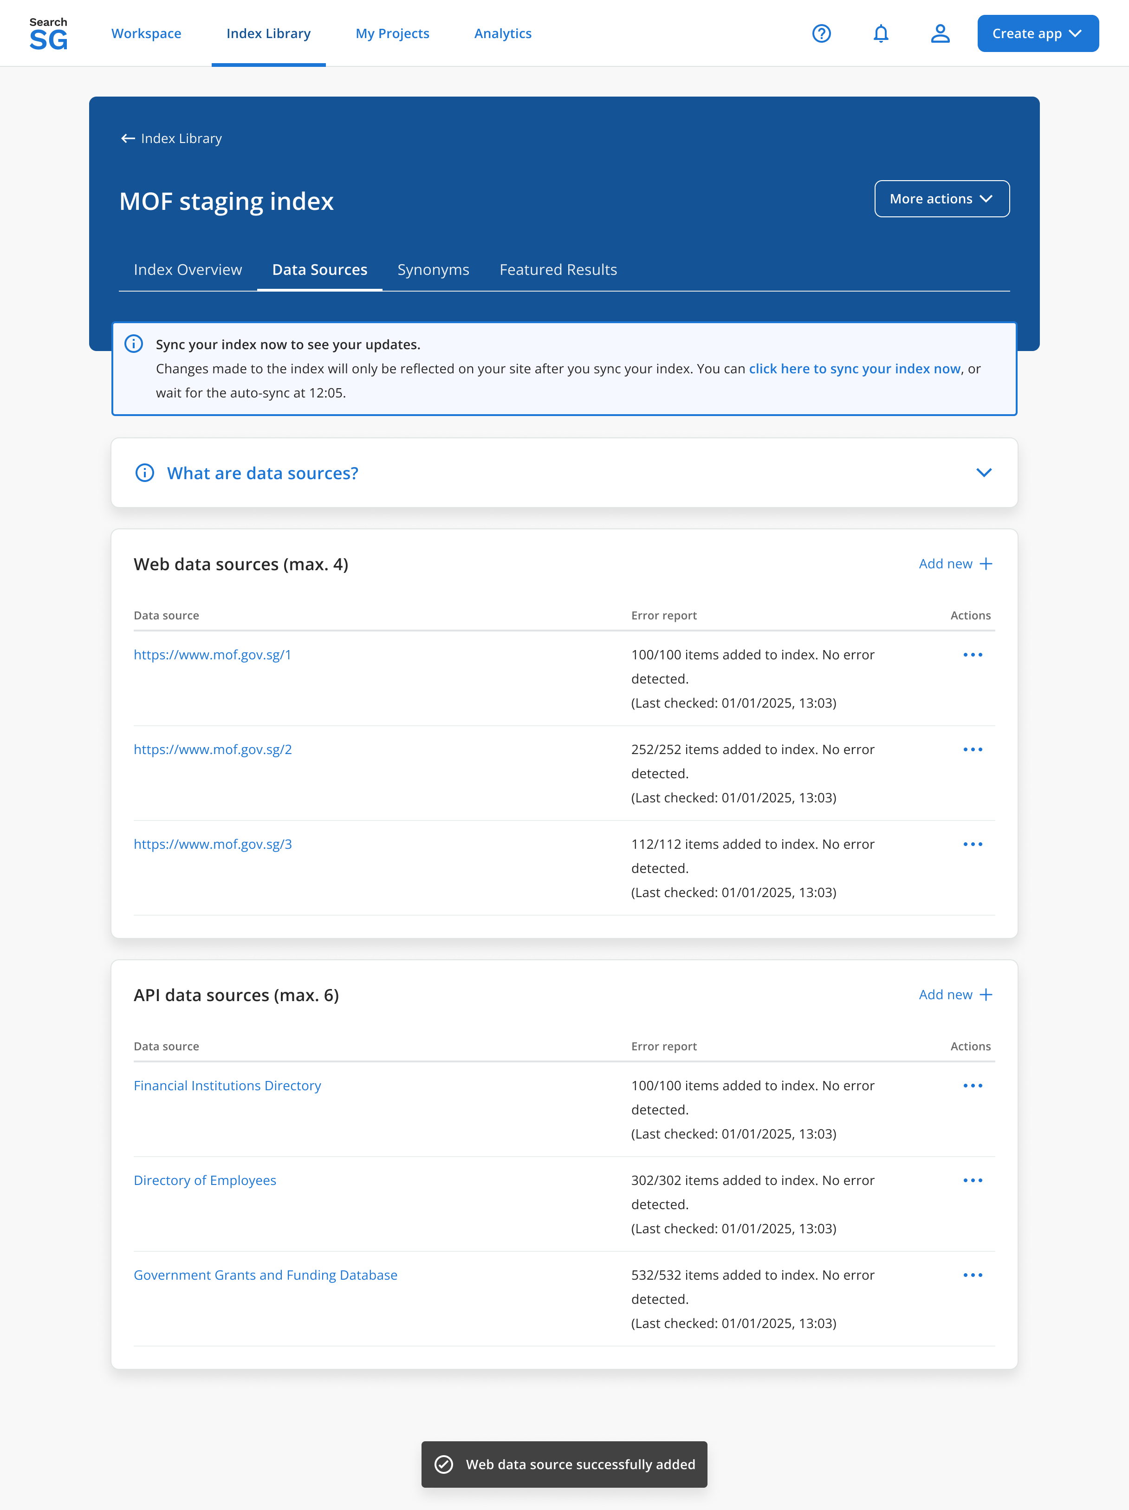Add new web data source
The image size is (1129, 1510).
point(955,564)
